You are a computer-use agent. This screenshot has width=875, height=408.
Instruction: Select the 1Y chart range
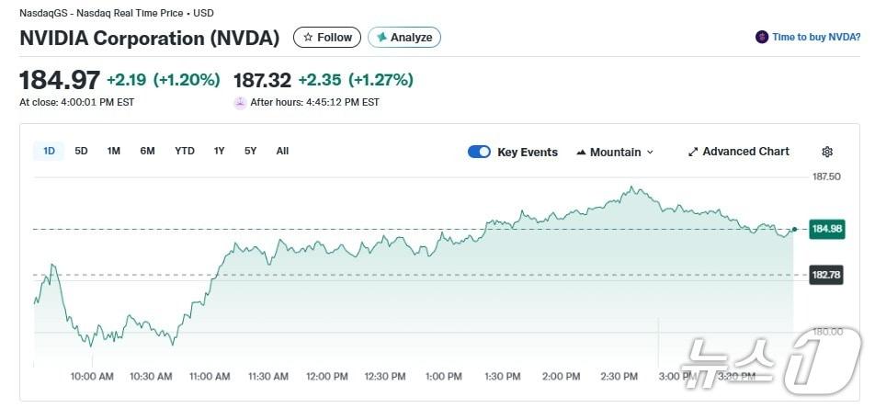point(219,152)
